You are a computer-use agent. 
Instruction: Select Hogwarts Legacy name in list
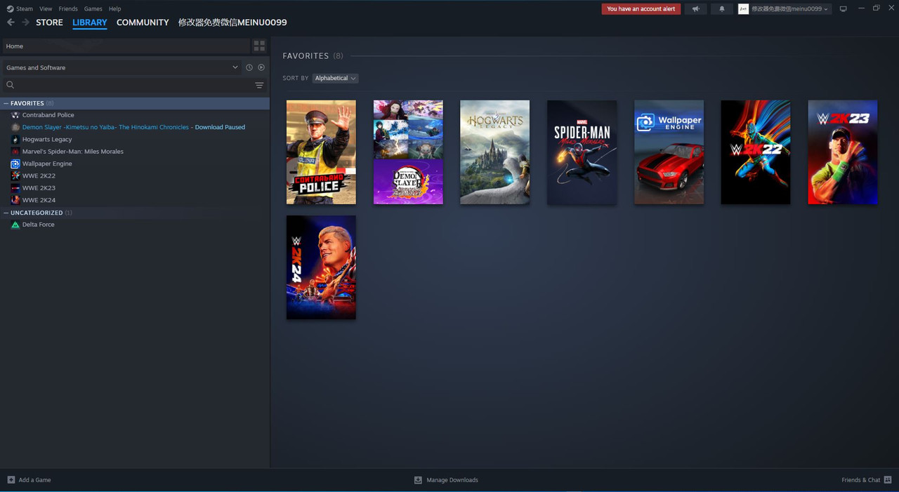pos(47,140)
